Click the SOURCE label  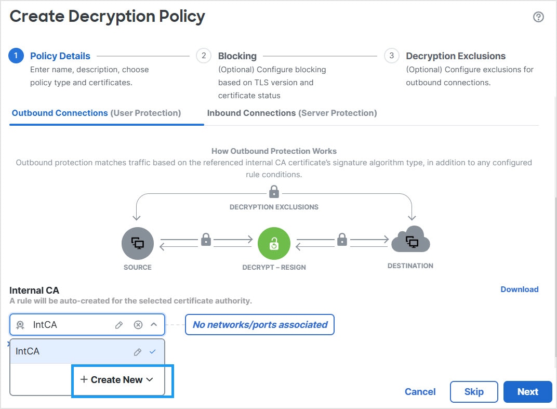pyautogui.click(x=138, y=267)
